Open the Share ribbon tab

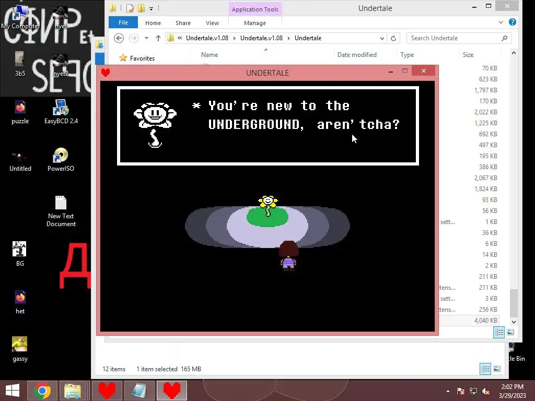183,23
